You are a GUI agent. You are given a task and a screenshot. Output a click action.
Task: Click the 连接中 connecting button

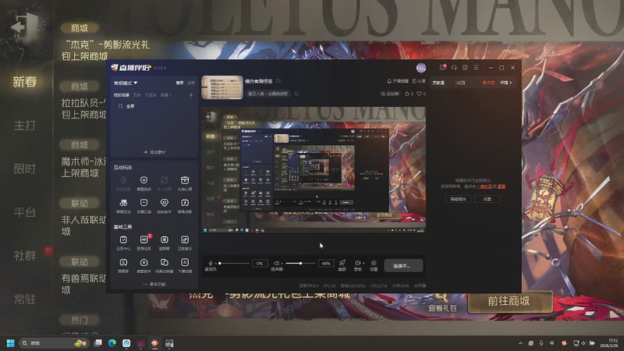[403, 265]
